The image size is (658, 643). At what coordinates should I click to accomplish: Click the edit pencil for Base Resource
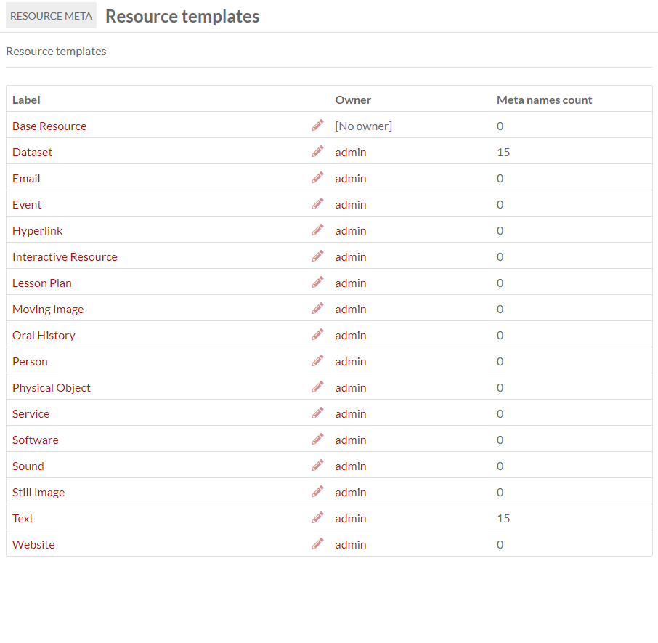click(317, 125)
